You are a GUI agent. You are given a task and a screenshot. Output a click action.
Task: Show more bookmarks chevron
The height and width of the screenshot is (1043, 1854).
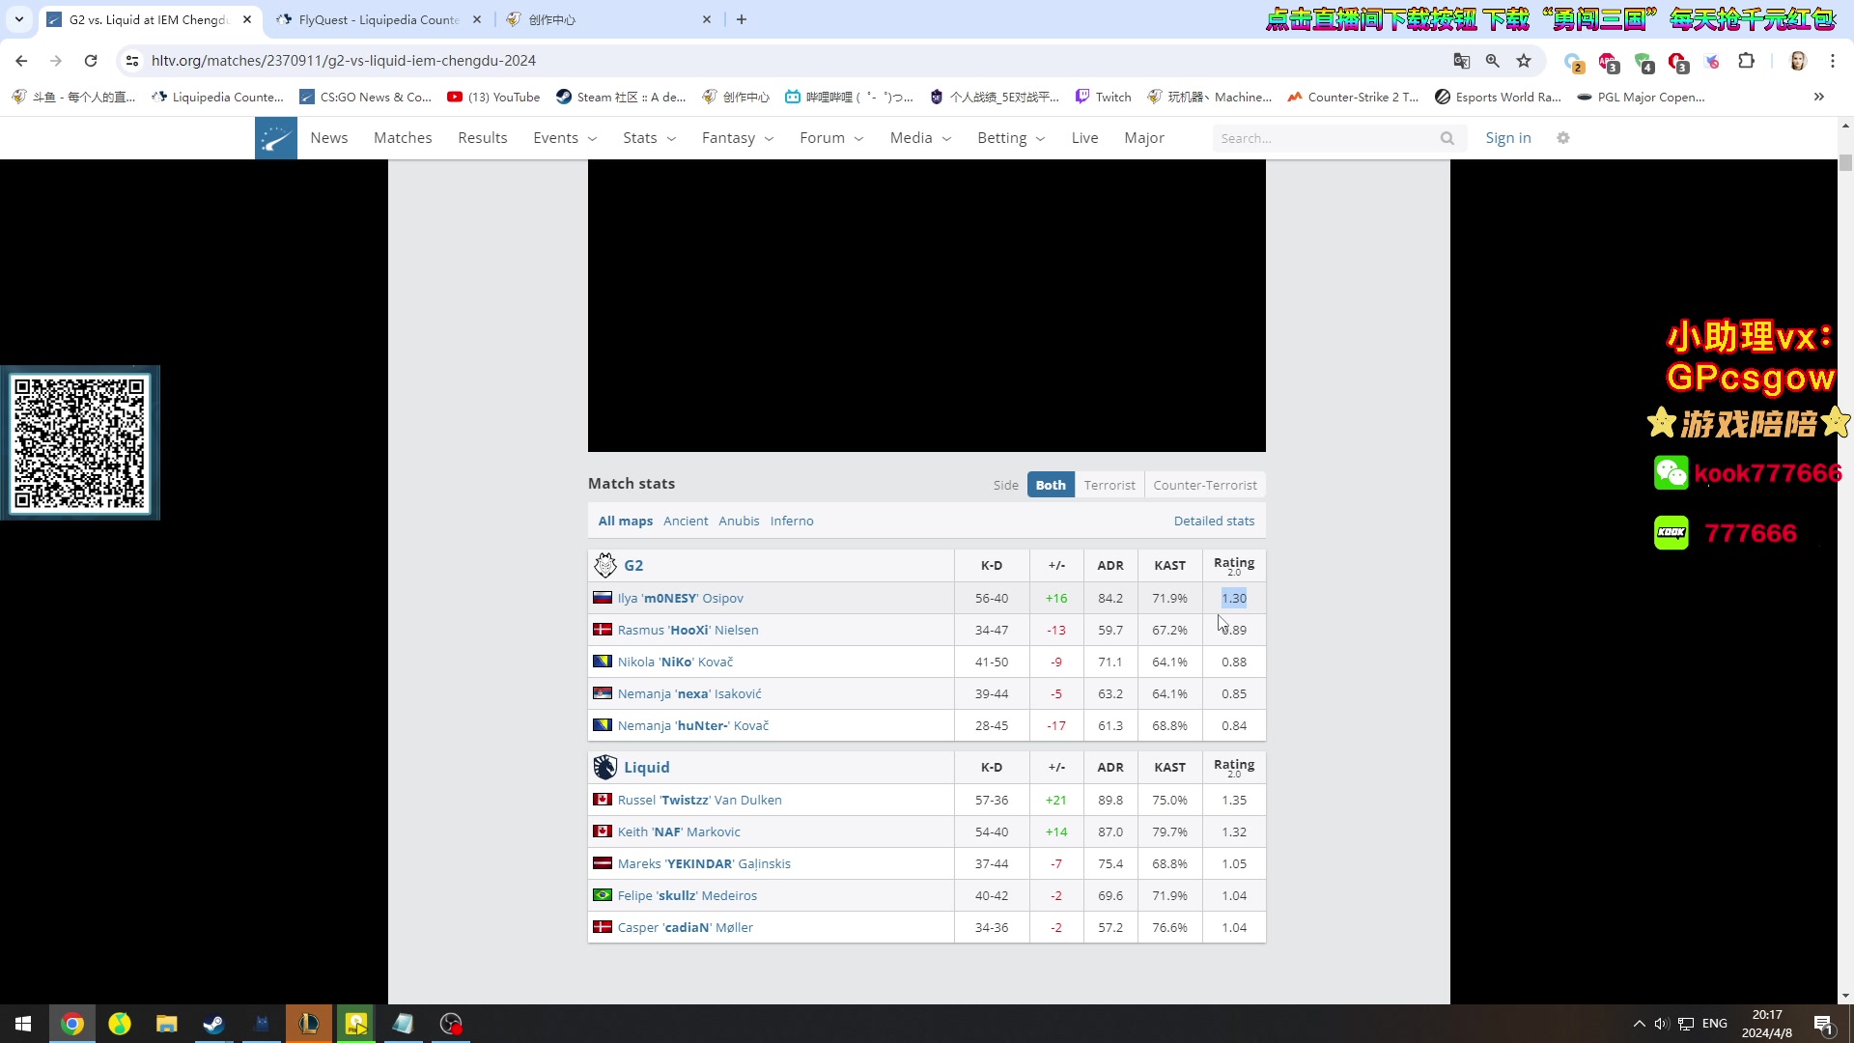point(1819,97)
